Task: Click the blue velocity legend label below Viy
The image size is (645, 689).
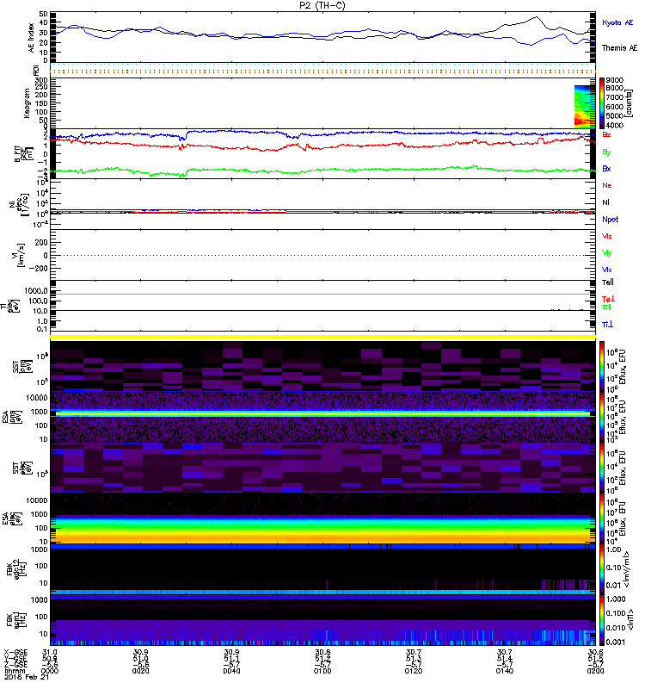Action: coord(607,270)
